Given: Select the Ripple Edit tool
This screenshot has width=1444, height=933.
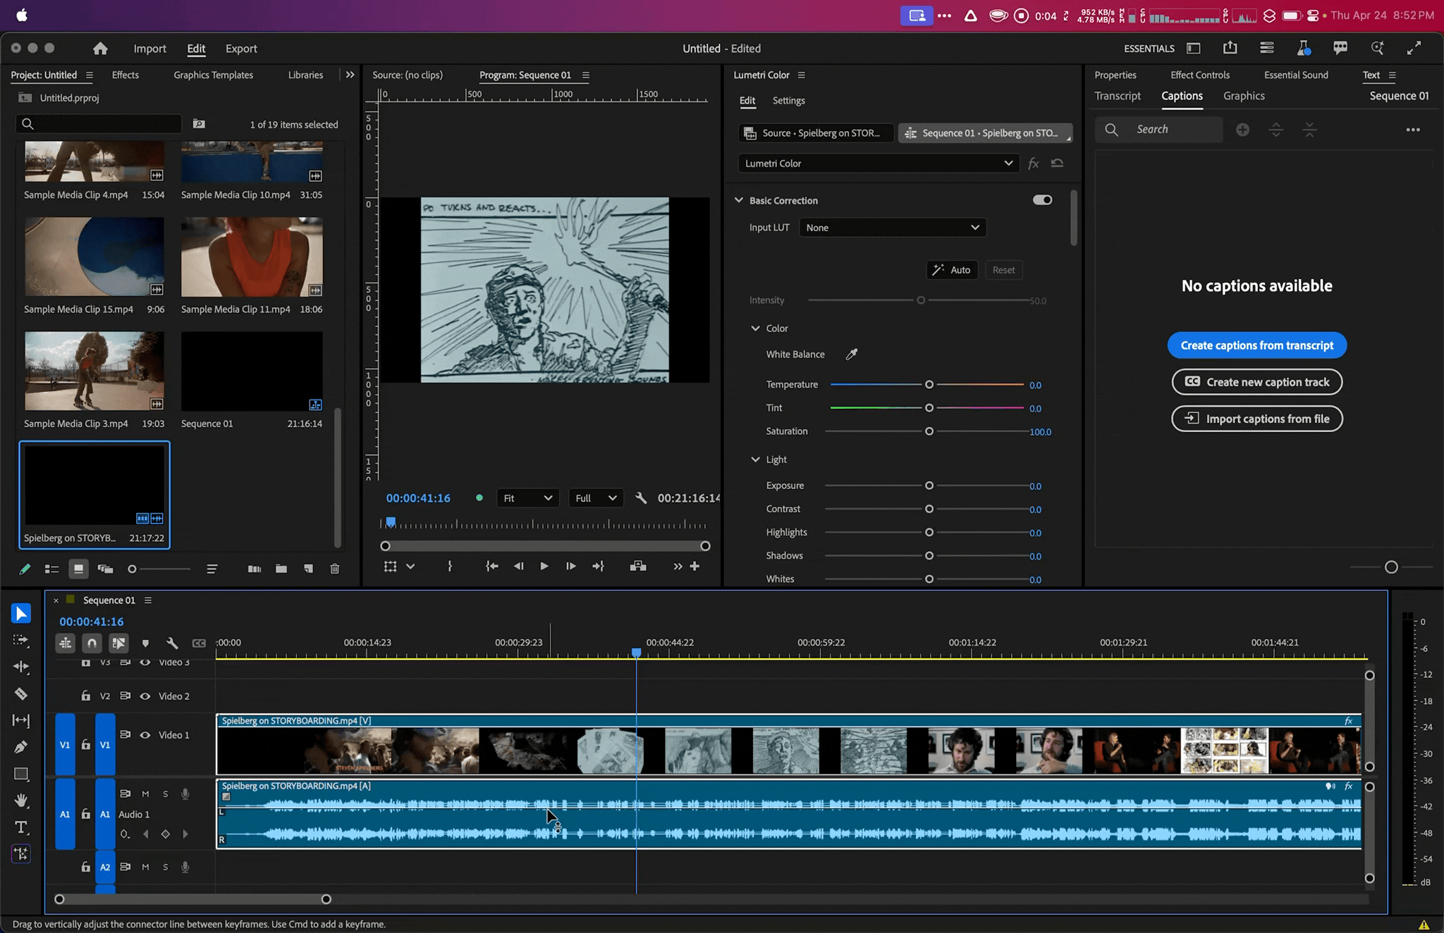Looking at the screenshot, I should pyautogui.click(x=21, y=667).
